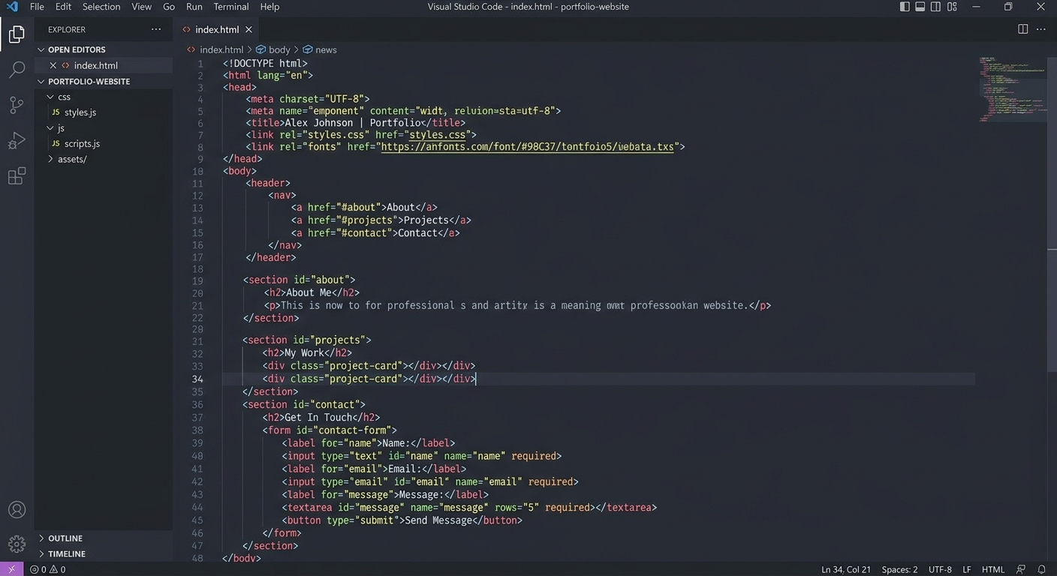1057x576 pixels.
Task: Open the Search view
Action: tap(17, 68)
